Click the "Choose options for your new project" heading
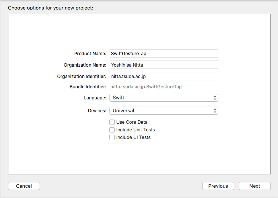The height and width of the screenshot is (198, 278). coord(51,8)
